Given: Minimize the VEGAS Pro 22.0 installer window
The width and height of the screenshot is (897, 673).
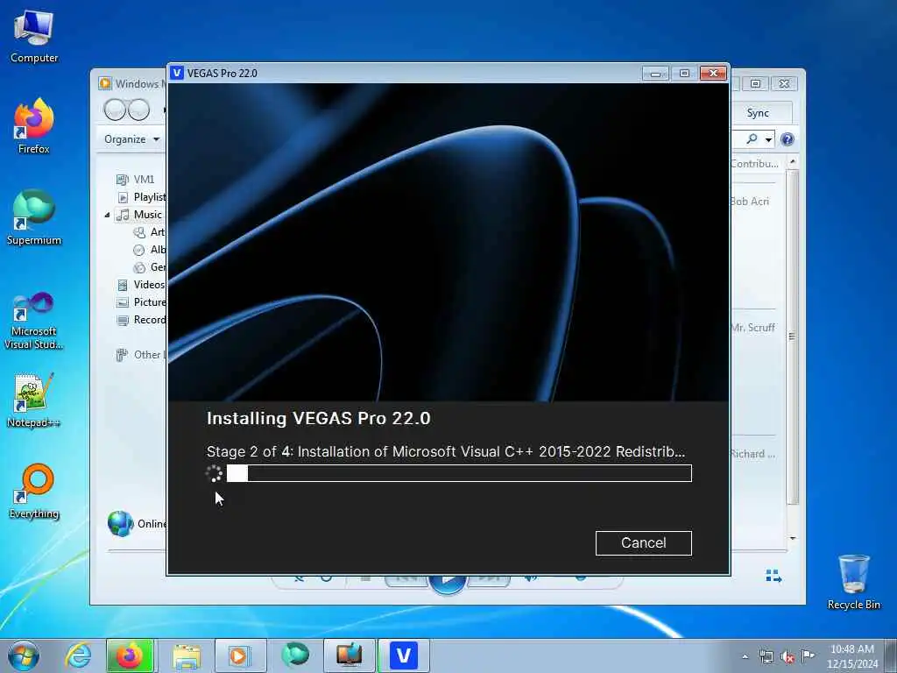Looking at the screenshot, I should click(655, 74).
